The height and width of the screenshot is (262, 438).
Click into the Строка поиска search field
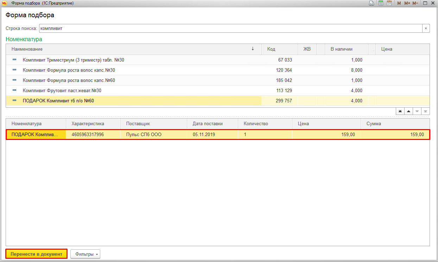point(230,28)
